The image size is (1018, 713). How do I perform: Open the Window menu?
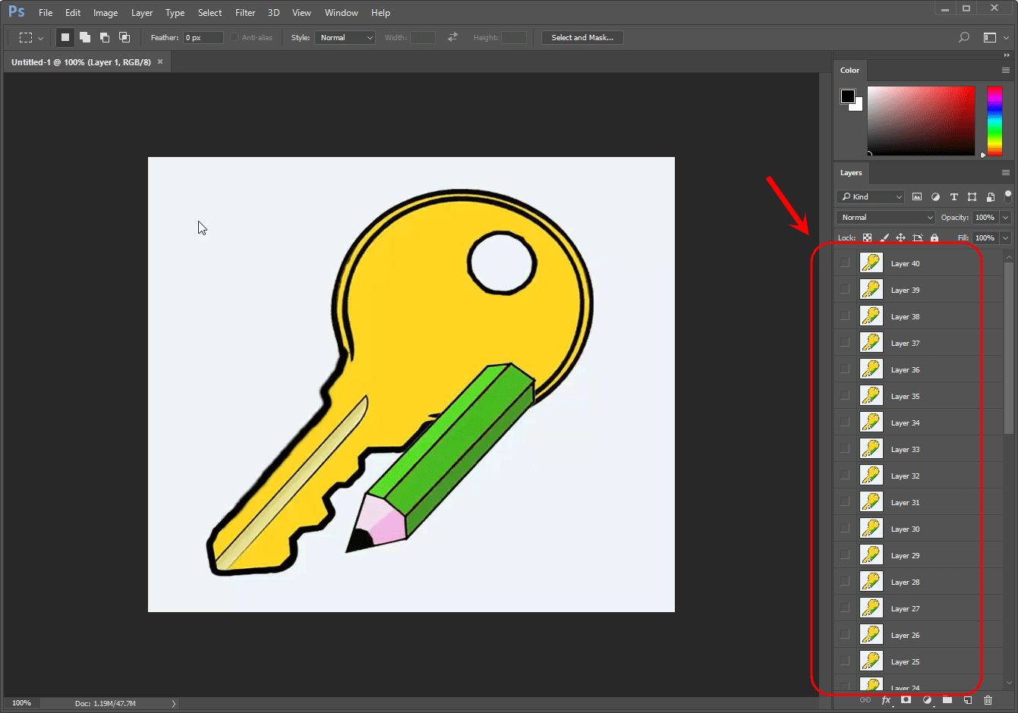tap(342, 12)
